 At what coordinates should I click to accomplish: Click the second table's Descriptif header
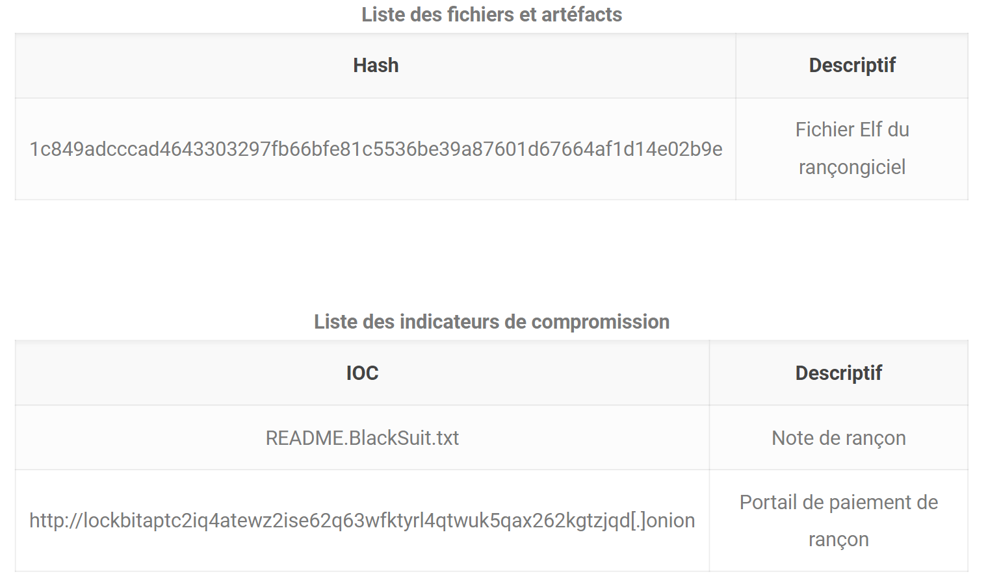click(838, 373)
